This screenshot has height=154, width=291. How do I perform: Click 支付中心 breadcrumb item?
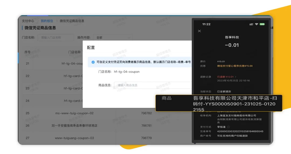[28, 21]
